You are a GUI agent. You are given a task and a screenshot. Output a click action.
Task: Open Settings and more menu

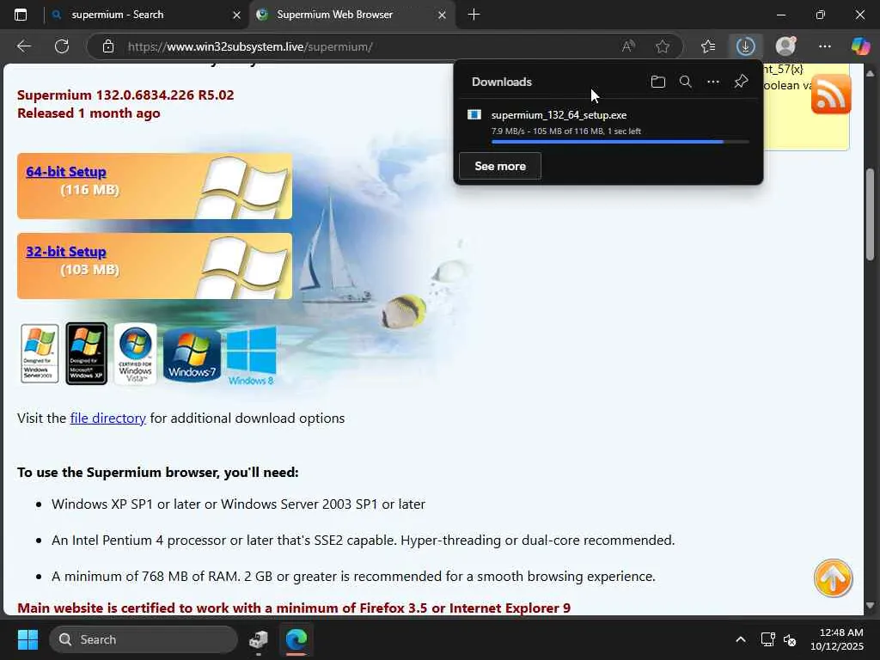(x=824, y=46)
